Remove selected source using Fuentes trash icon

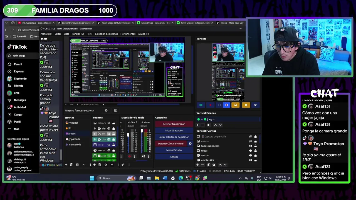click(x=100, y=165)
